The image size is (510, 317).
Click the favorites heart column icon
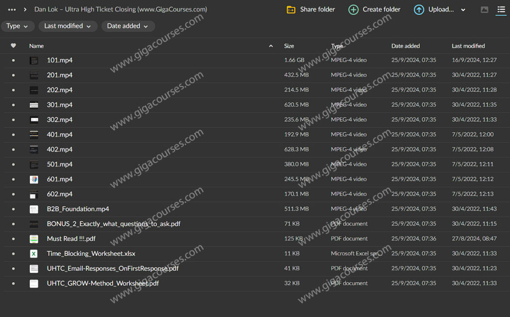pyautogui.click(x=13, y=46)
